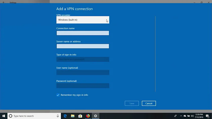Launch Microsoft Edge from the taskbar
Screen dimensions: 212x119
click(x=65, y=116)
